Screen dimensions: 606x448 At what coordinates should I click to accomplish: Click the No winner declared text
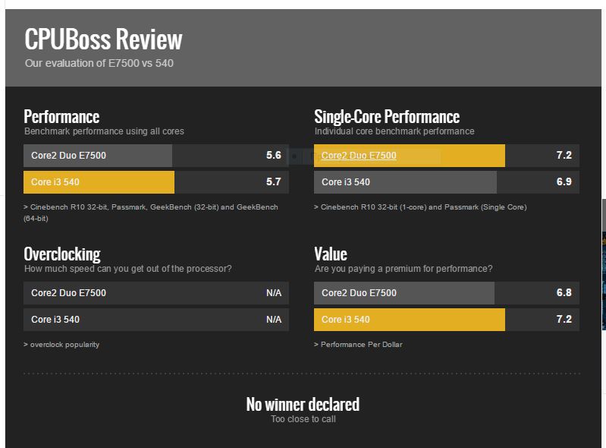point(303,404)
